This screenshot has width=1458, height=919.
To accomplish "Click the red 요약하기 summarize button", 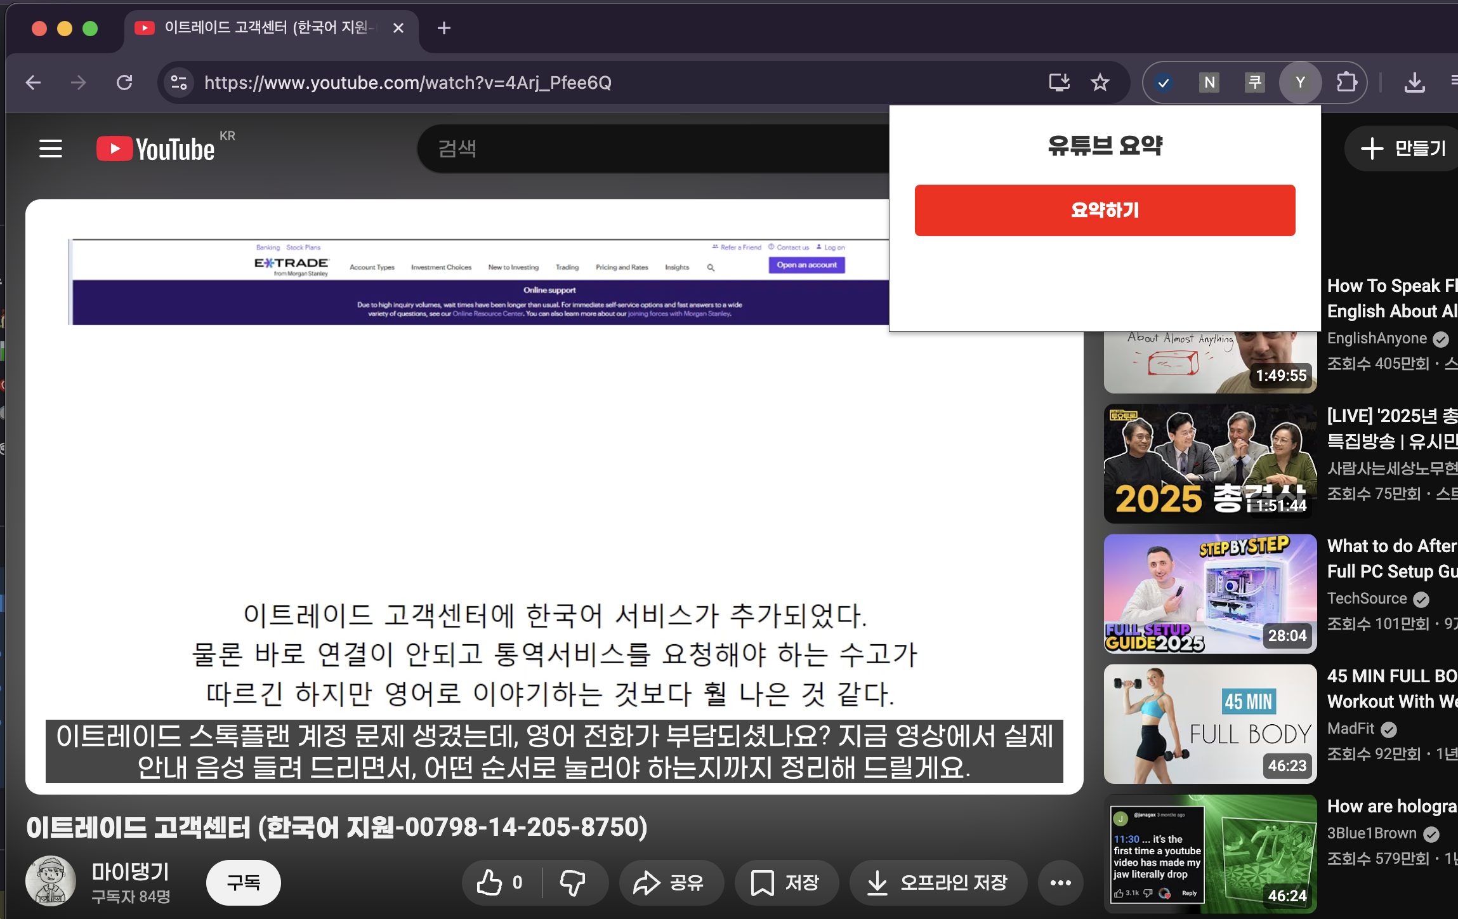I will click(x=1104, y=210).
